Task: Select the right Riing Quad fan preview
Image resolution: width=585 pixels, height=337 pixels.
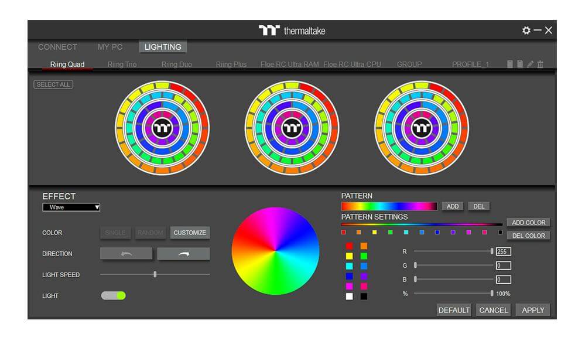Action: [422, 128]
